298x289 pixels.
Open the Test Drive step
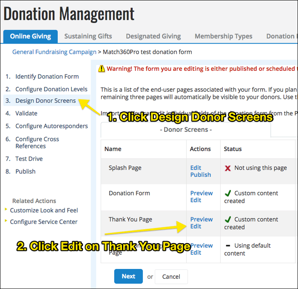29,159
